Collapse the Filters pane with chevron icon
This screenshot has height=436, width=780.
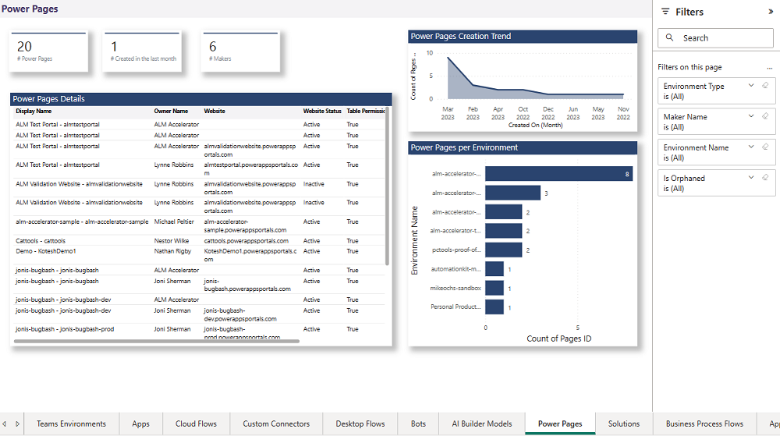tap(771, 12)
